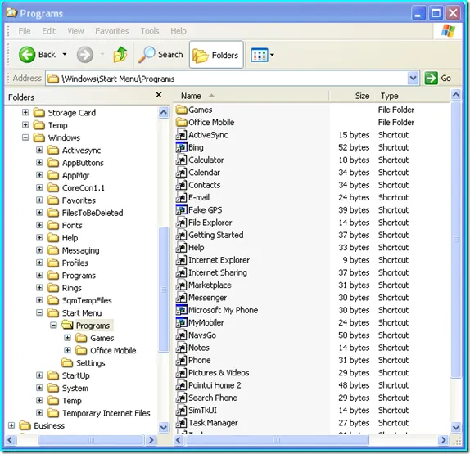This screenshot has width=470, height=454.
Task: Select the Pictures & Videos shortcut icon
Action: pos(181,373)
